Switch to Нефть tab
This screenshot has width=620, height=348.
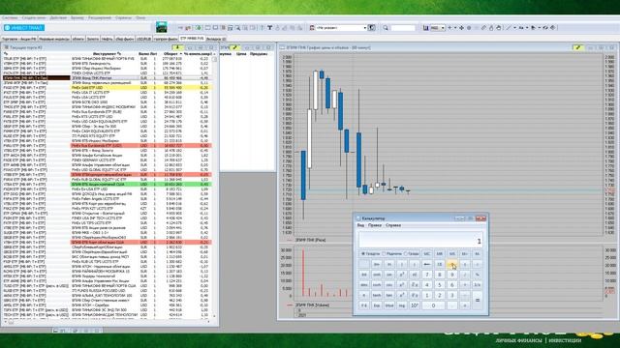coord(108,39)
